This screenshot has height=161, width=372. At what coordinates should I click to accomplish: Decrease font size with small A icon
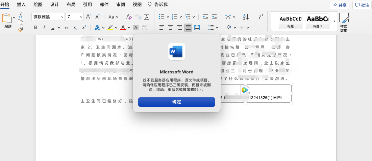click(x=98, y=17)
